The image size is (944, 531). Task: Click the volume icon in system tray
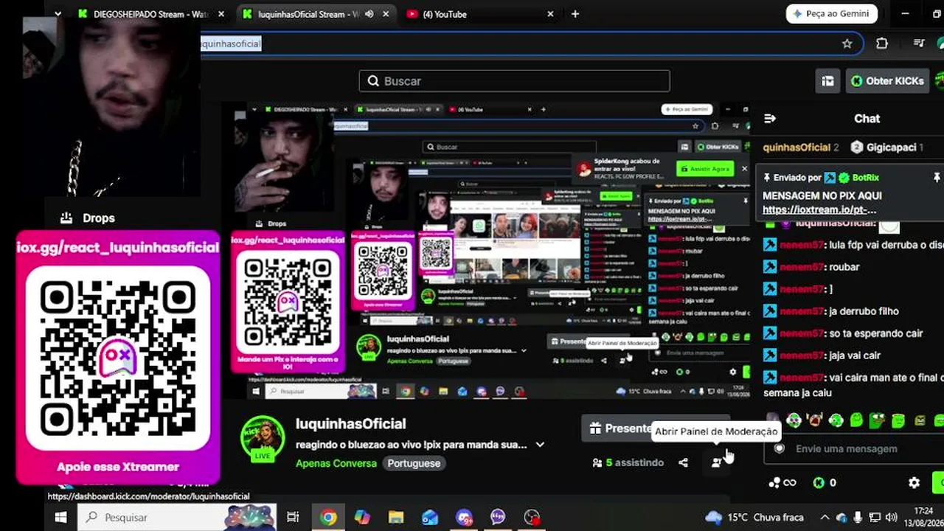click(891, 517)
